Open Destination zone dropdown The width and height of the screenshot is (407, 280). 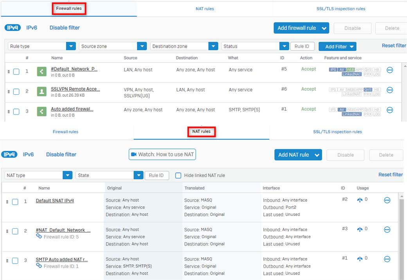(x=184, y=46)
